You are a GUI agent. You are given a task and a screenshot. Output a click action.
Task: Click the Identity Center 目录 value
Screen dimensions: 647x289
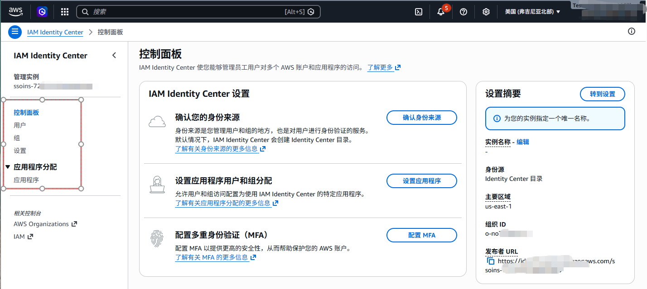(x=514, y=179)
